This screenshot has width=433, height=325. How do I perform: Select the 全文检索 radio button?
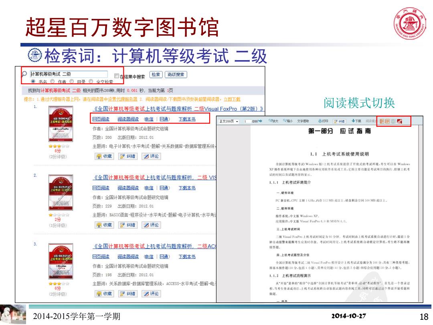tap(91, 81)
